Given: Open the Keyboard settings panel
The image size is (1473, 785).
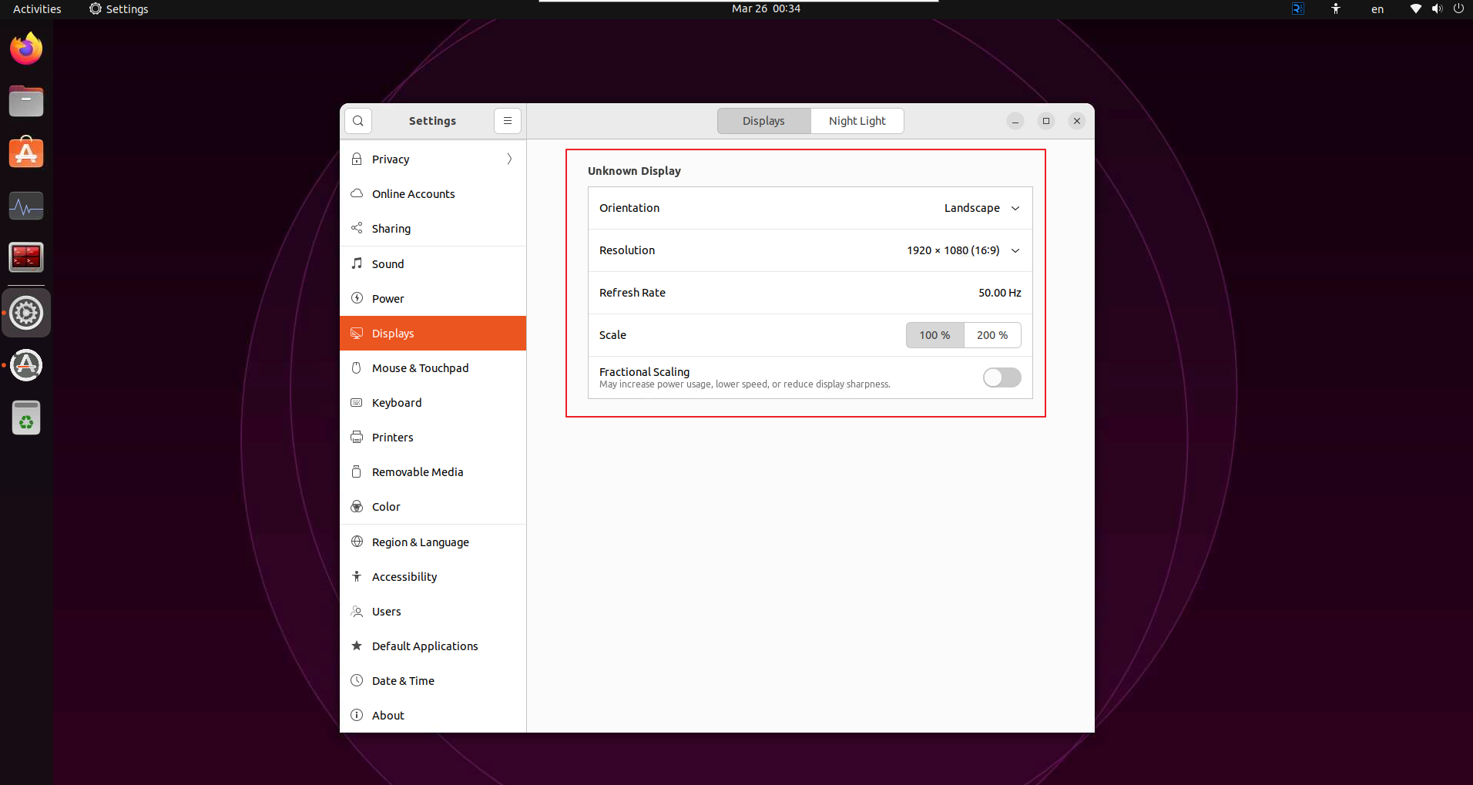Looking at the screenshot, I should (433, 402).
